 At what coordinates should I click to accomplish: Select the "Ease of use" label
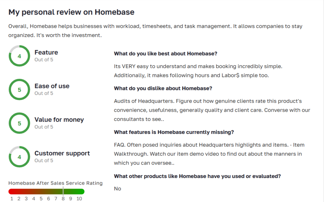click(x=52, y=86)
